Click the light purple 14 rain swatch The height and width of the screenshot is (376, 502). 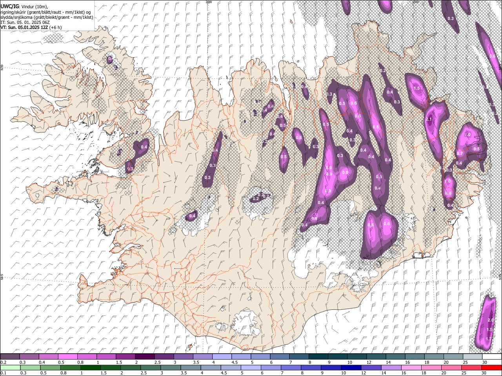[x=391, y=367]
